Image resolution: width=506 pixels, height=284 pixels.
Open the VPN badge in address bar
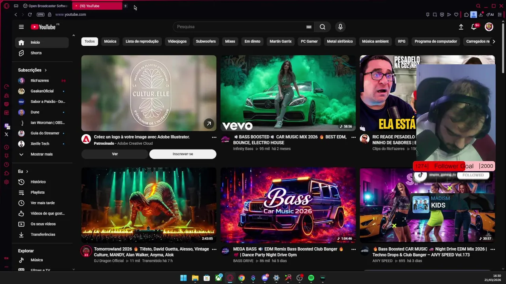[40, 15]
